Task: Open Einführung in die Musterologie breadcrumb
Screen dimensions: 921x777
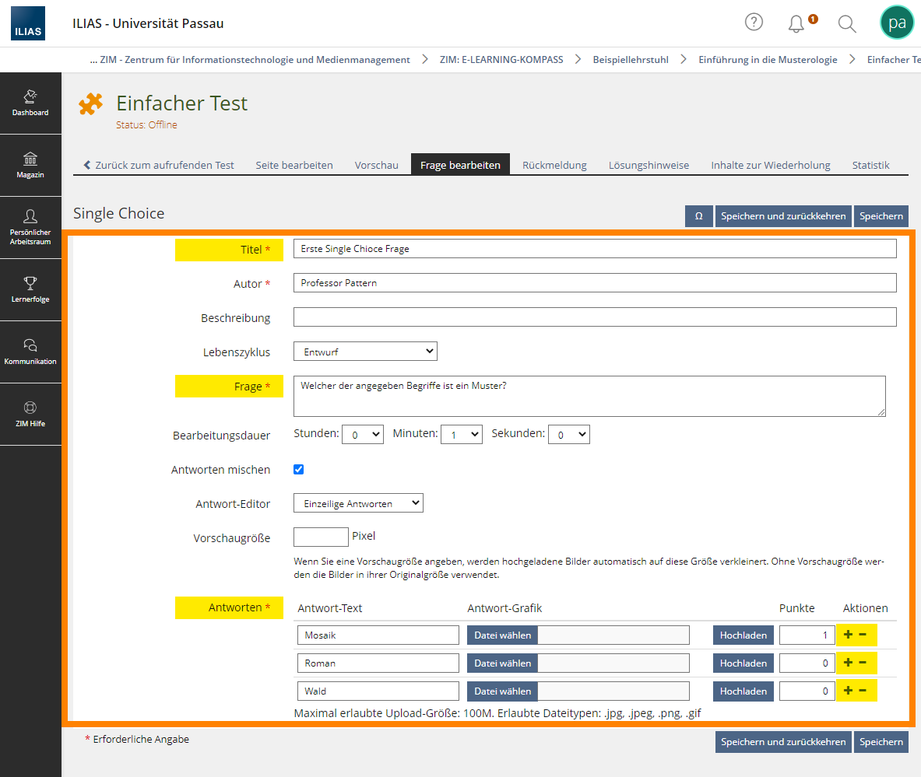Action: coord(768,59)
